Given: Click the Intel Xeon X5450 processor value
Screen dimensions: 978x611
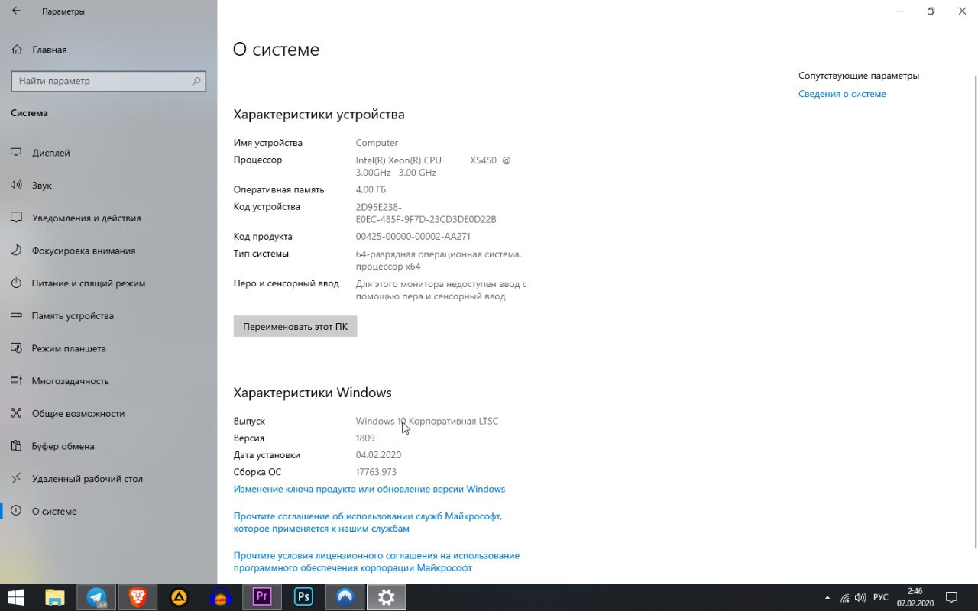Looking at the screenshot, I should point(433,166).
